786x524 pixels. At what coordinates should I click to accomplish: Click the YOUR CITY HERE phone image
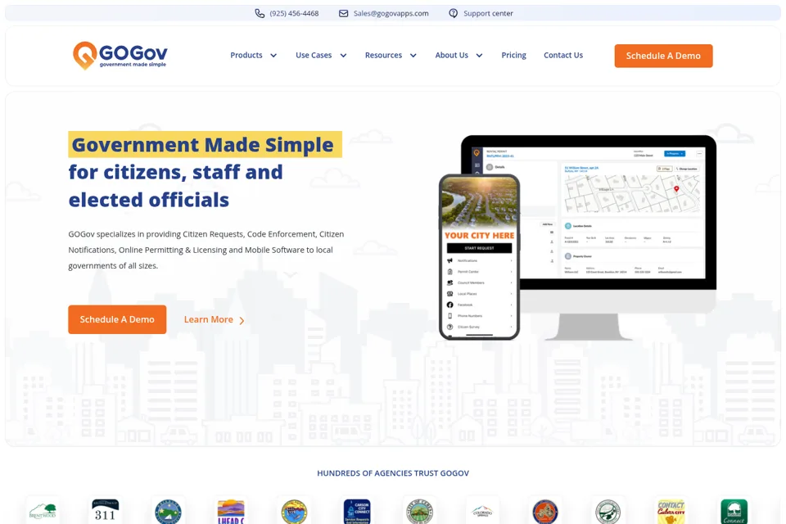[x=479, y=257]
